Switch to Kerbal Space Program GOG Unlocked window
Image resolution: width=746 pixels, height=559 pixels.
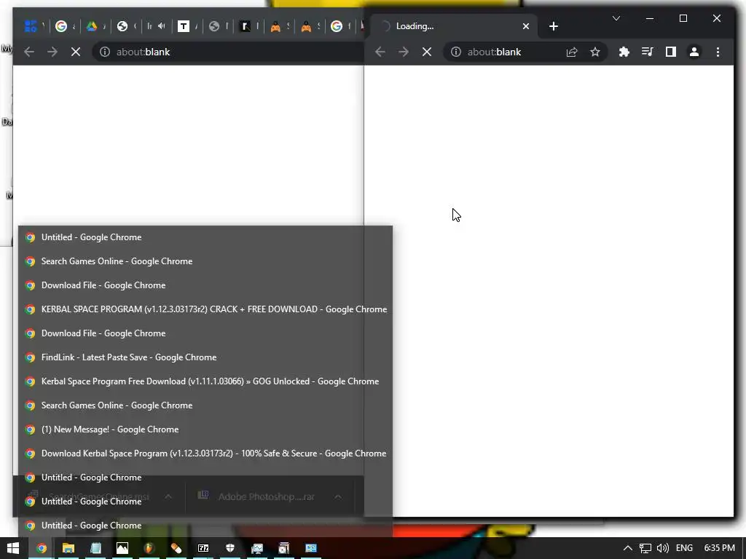(205, 381)
